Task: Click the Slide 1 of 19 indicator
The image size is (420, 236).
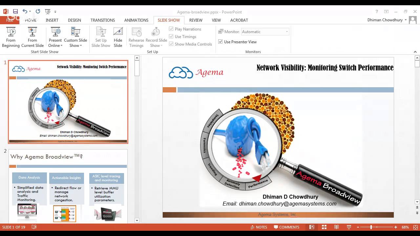Action: click(14, 227)
